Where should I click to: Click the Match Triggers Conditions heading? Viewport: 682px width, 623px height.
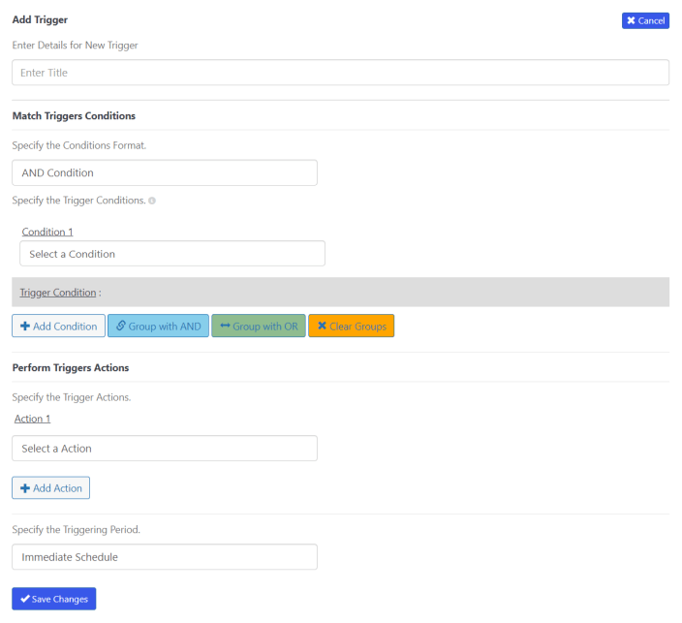point(74,115)
